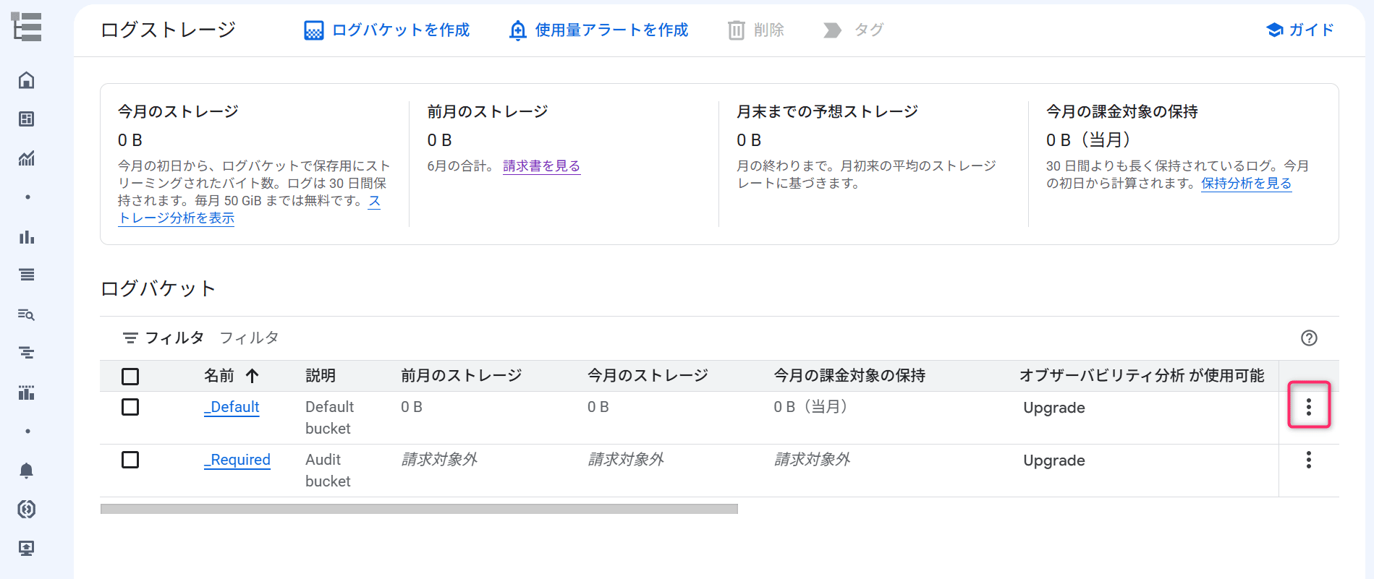Check the _Required bucket checkbox

click(x=130, y=460)
